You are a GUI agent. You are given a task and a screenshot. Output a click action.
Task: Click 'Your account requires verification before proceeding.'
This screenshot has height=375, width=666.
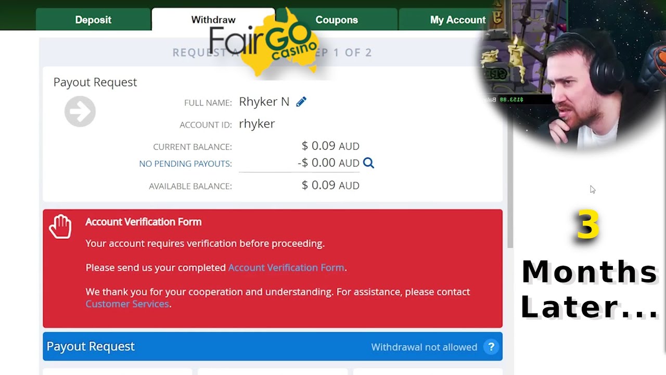(x=205, y=243)
